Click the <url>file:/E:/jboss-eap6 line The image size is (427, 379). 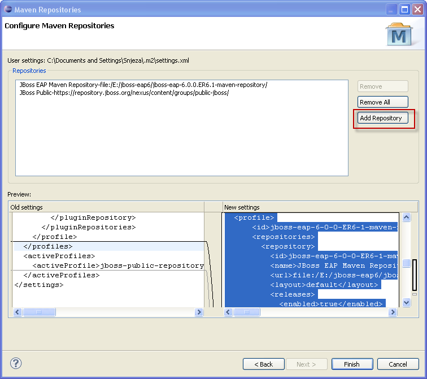tap(334, 275)
